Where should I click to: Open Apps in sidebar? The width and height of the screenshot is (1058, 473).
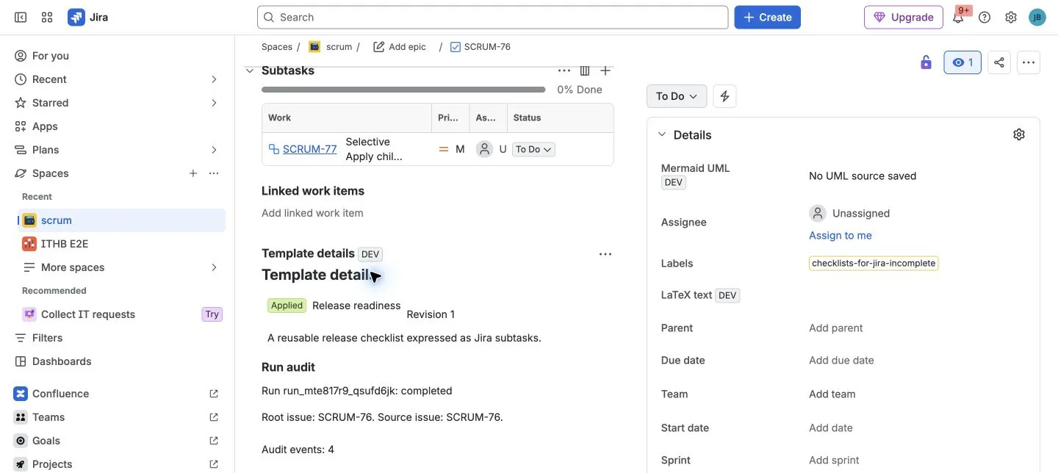pyautogui.click(x=120, y=126)
